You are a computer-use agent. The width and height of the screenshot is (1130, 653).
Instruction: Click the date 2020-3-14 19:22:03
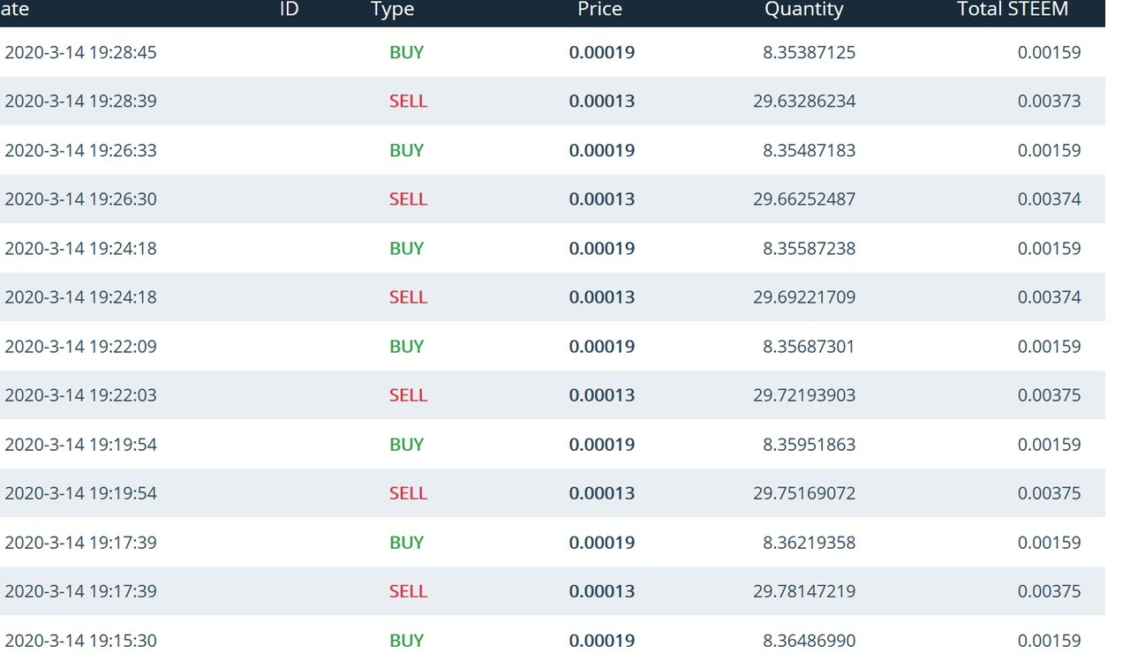80,395
